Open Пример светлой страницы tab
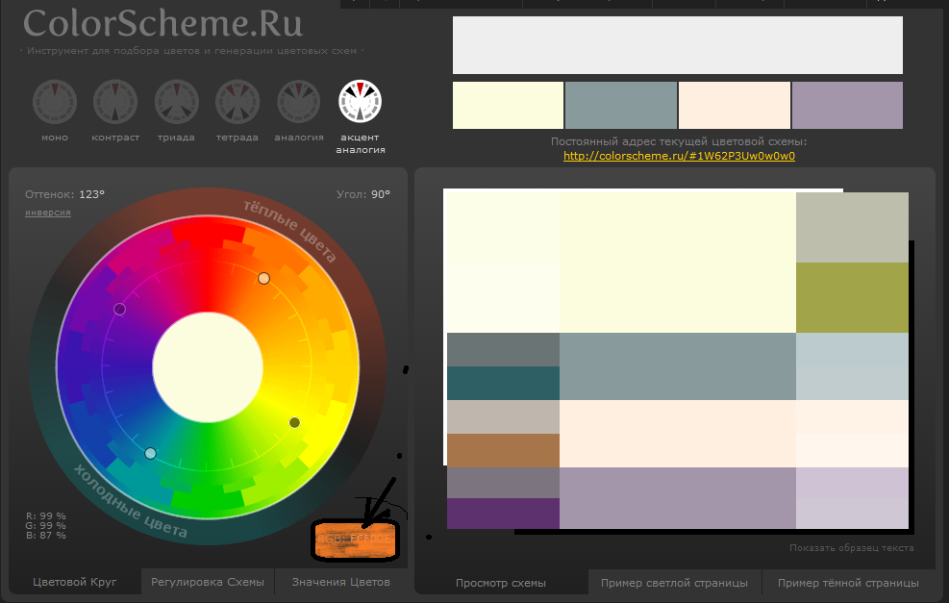 click(x=674, y=583)
